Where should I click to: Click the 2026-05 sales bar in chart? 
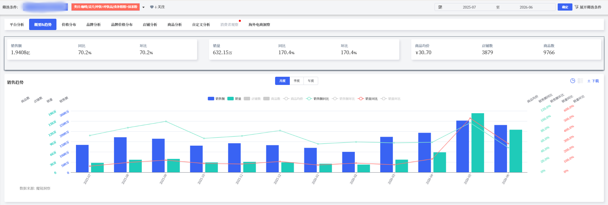tap(463, 146)
